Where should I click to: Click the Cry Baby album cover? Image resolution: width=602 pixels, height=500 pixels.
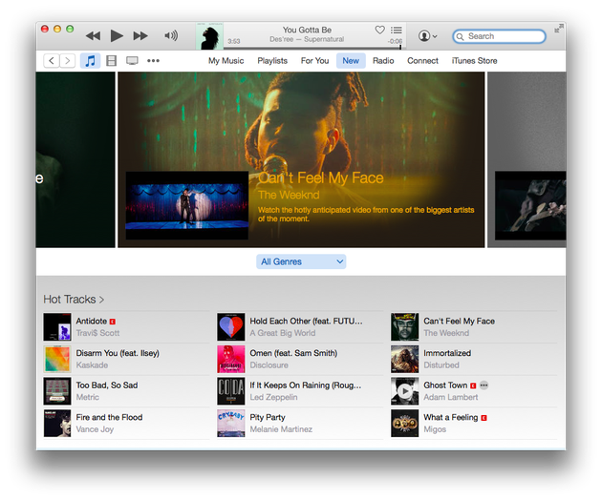pos(230,424)
